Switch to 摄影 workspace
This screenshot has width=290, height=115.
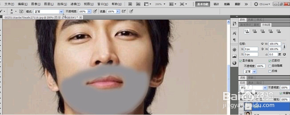(x=238, y=4)
